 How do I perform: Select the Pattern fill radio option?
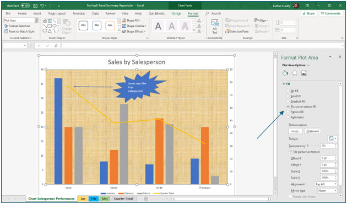tap(288, 112)
